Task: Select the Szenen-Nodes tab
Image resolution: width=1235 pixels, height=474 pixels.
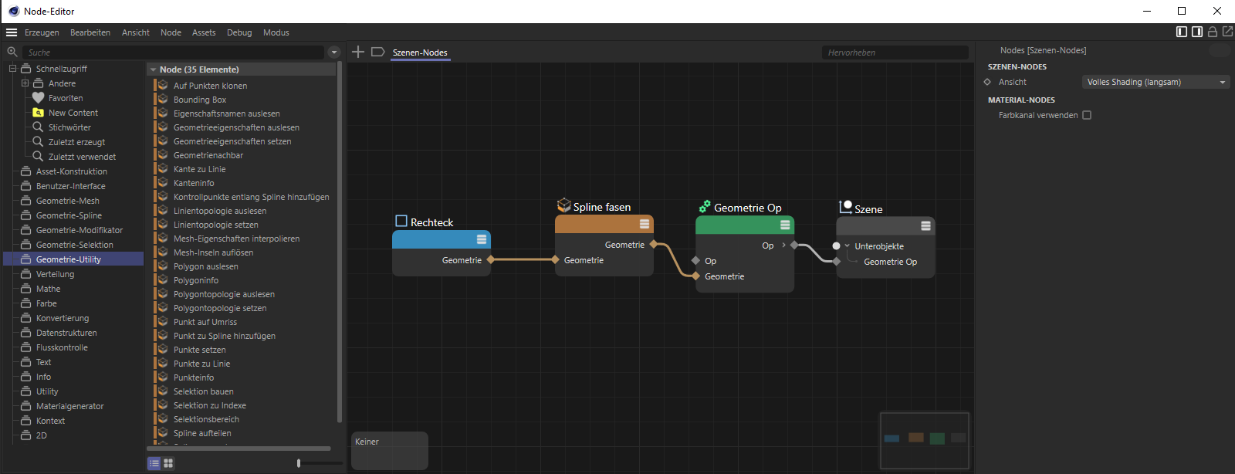Action: pos(420,52)
